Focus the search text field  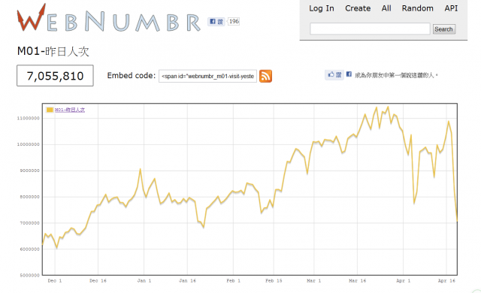click(x=370, y=29)
